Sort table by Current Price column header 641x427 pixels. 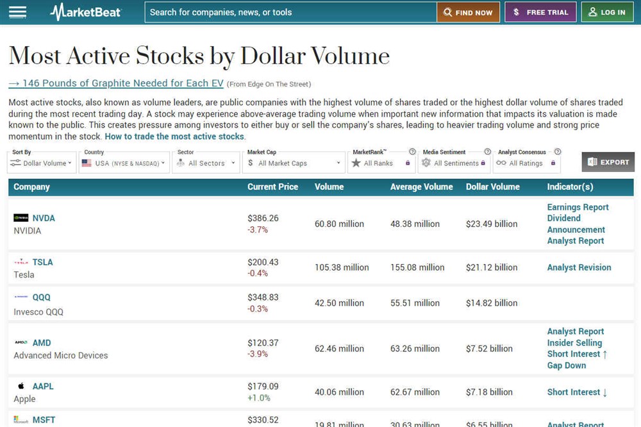(272, 187)
